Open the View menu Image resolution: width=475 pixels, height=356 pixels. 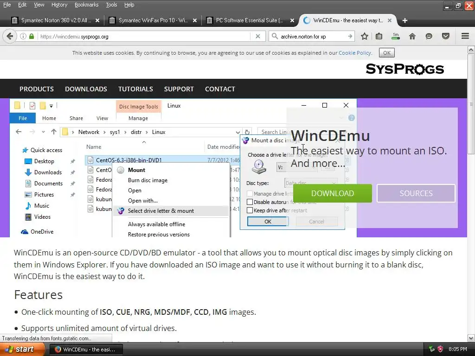tap(39, 5)
